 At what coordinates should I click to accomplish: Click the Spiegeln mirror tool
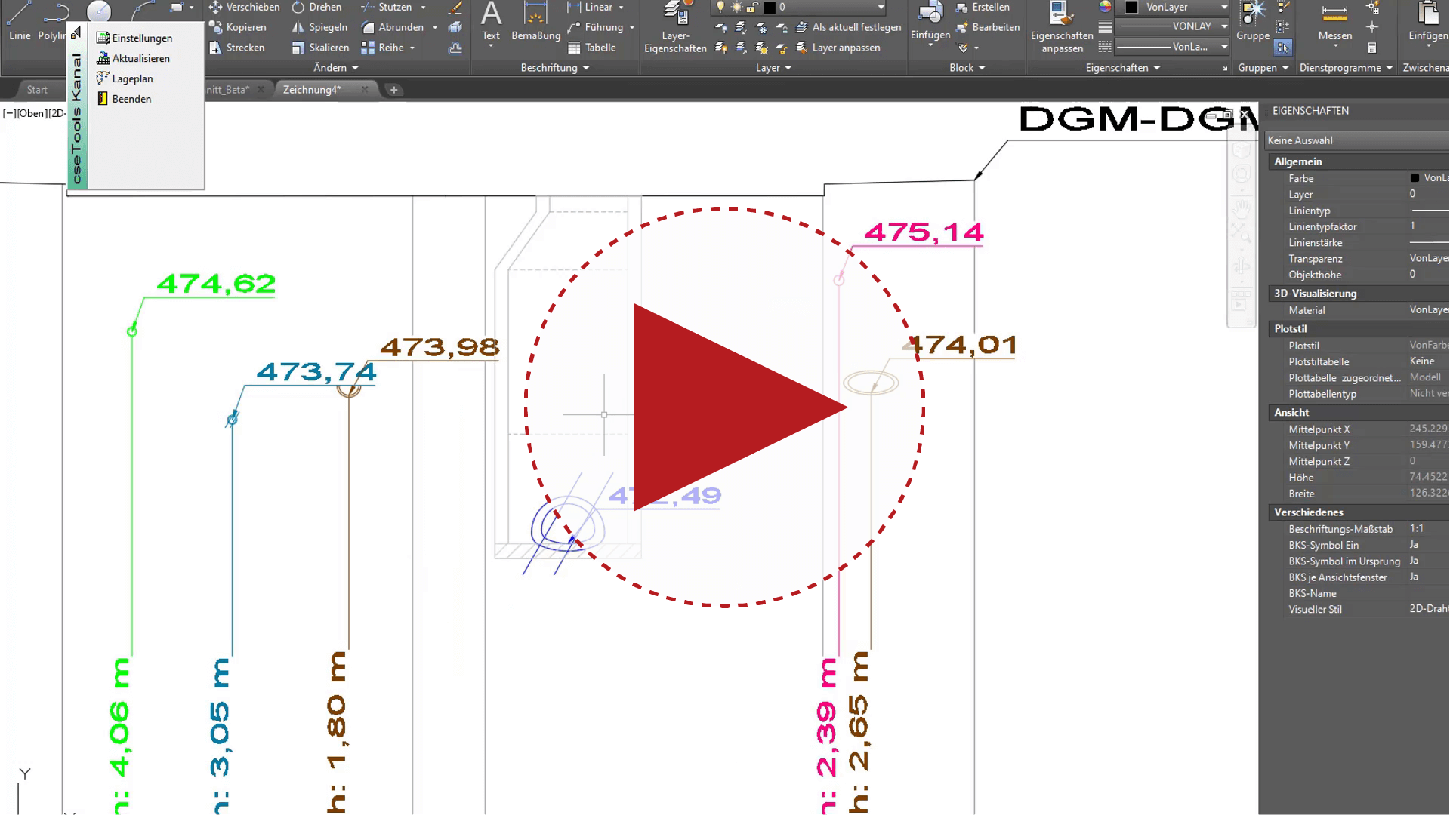[319, 27]
